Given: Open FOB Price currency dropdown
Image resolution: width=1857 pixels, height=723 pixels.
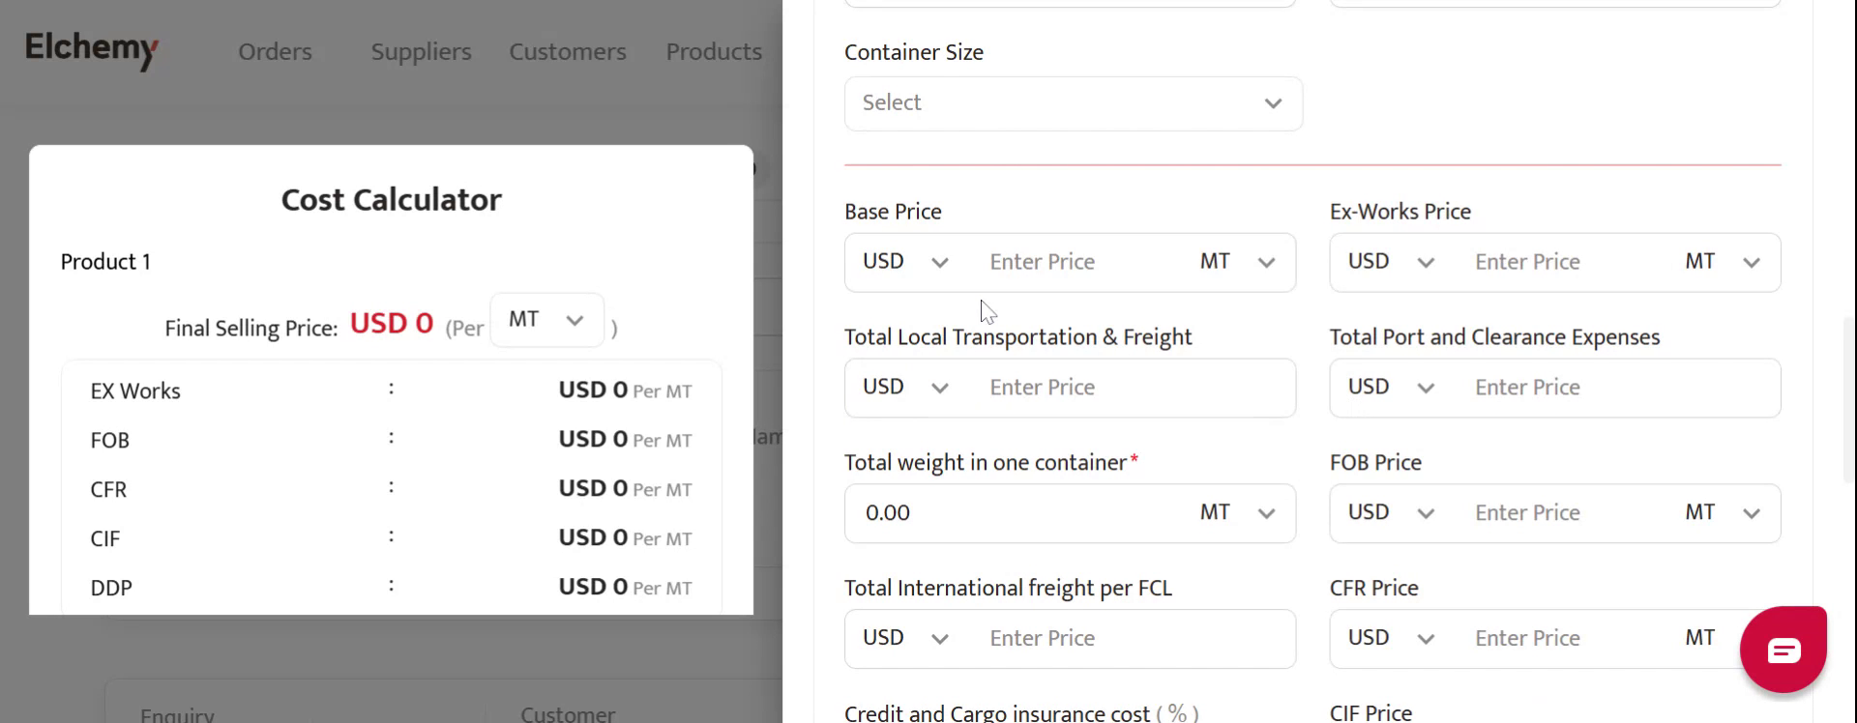Looking at the screenshot, I should point(1390,512).
